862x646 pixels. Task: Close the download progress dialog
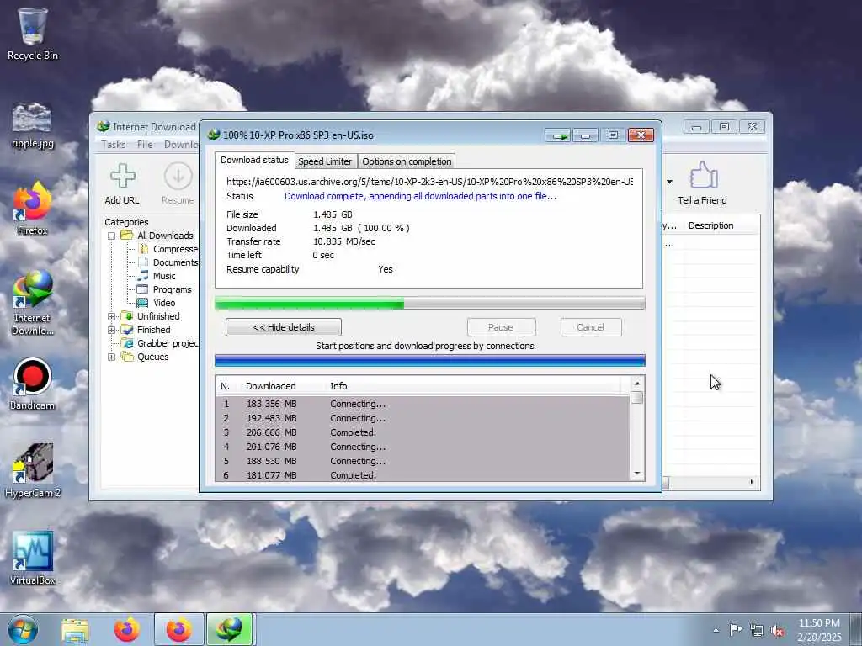pos(641,135)
